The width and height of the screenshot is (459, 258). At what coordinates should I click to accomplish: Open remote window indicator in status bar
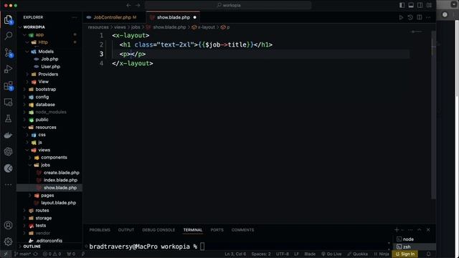[x=5, y=254]
